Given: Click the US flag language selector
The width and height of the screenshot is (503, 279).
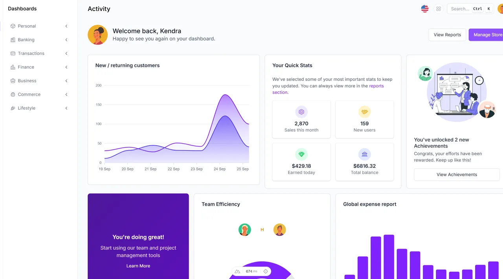Looking at the screenshot, I should (x=425, y=9).
